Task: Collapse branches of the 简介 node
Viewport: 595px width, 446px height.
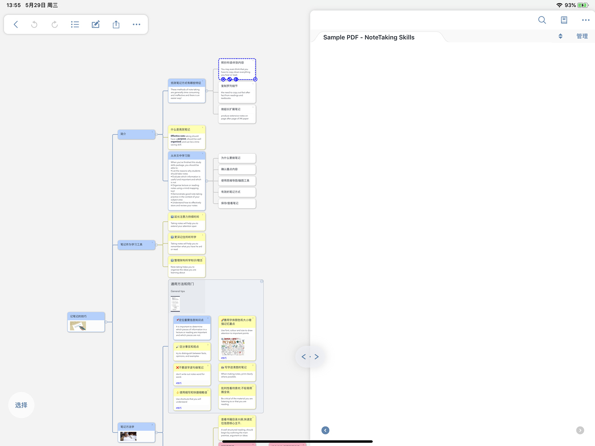Action: [156, 134]
